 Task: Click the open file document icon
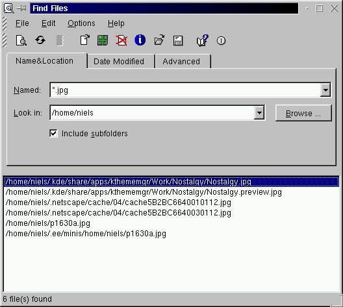[85, 40]
